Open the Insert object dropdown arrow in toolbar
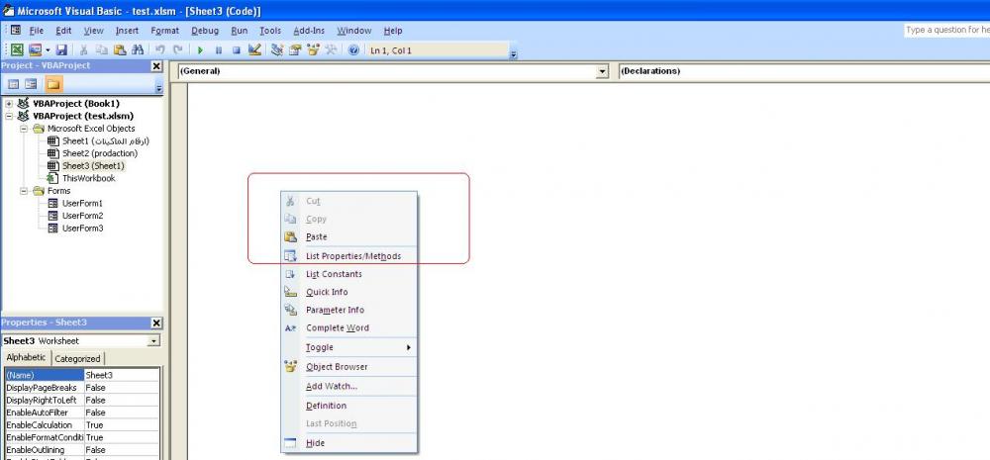This screenshot has height=460, width=990. (x=48, y=49)
